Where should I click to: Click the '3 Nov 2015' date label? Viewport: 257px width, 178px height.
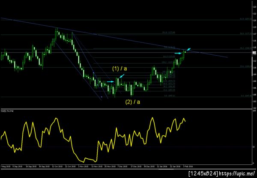[x=83, y=166]
